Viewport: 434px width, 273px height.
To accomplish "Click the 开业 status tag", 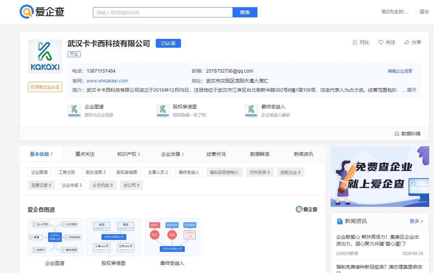I will click(74, 54).
